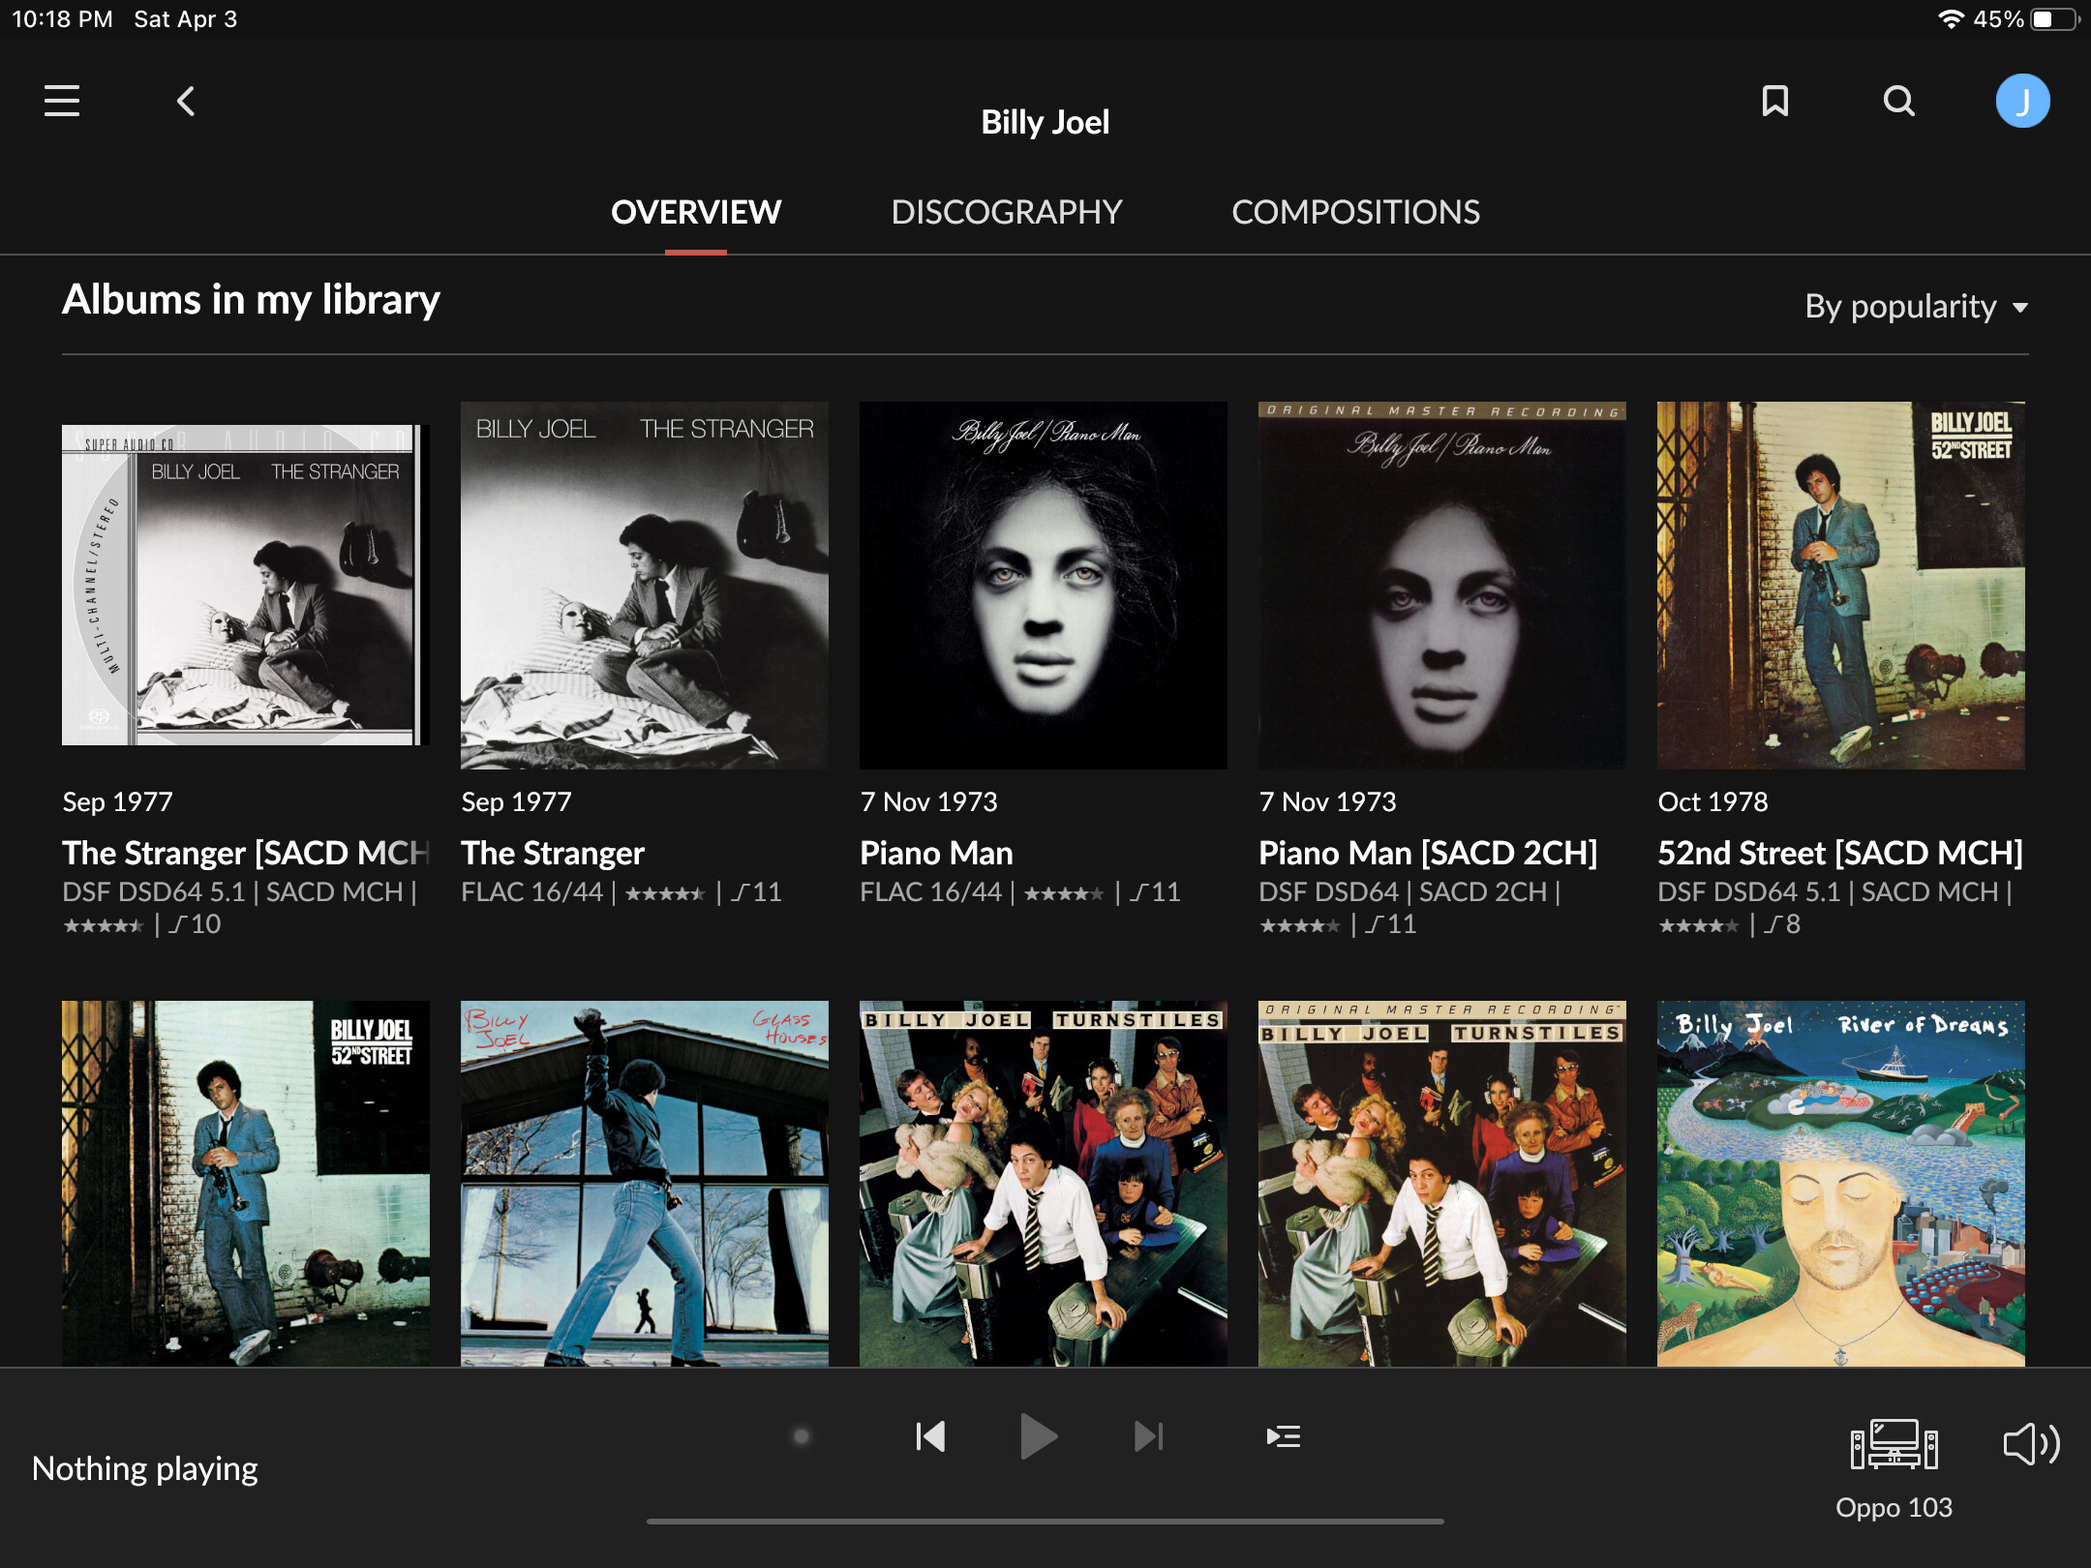2091x1568 pixels.
Task: Open the Piano Man FLAC album cover
Action: tap(1044, 585)
